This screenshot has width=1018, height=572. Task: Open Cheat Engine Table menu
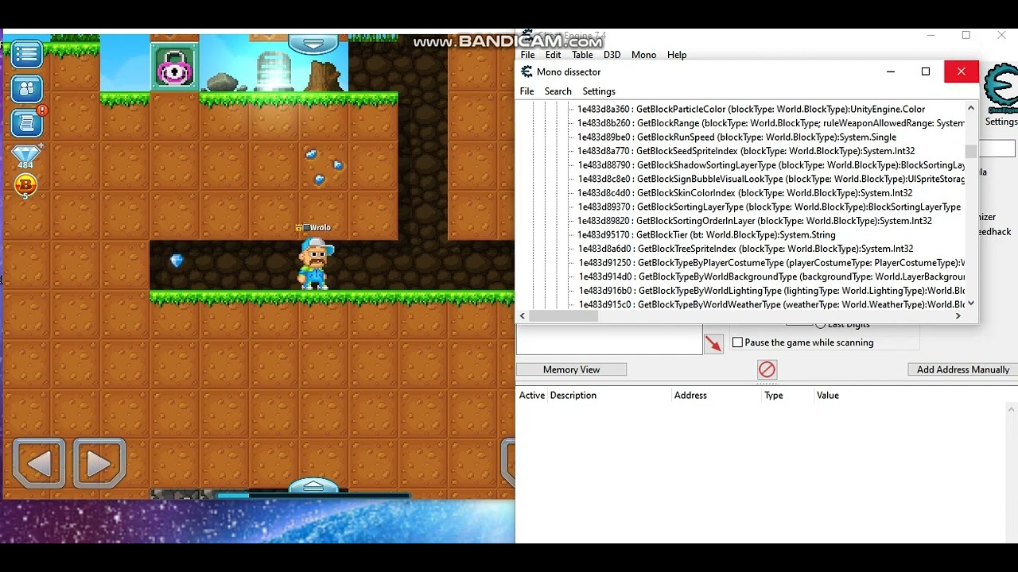pyautogui.click(x=582, y=55)
